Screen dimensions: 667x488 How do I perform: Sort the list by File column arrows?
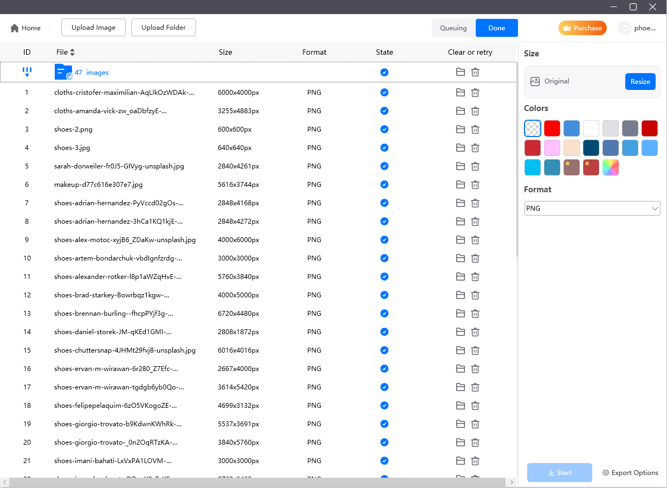click(x=73, y=53)
